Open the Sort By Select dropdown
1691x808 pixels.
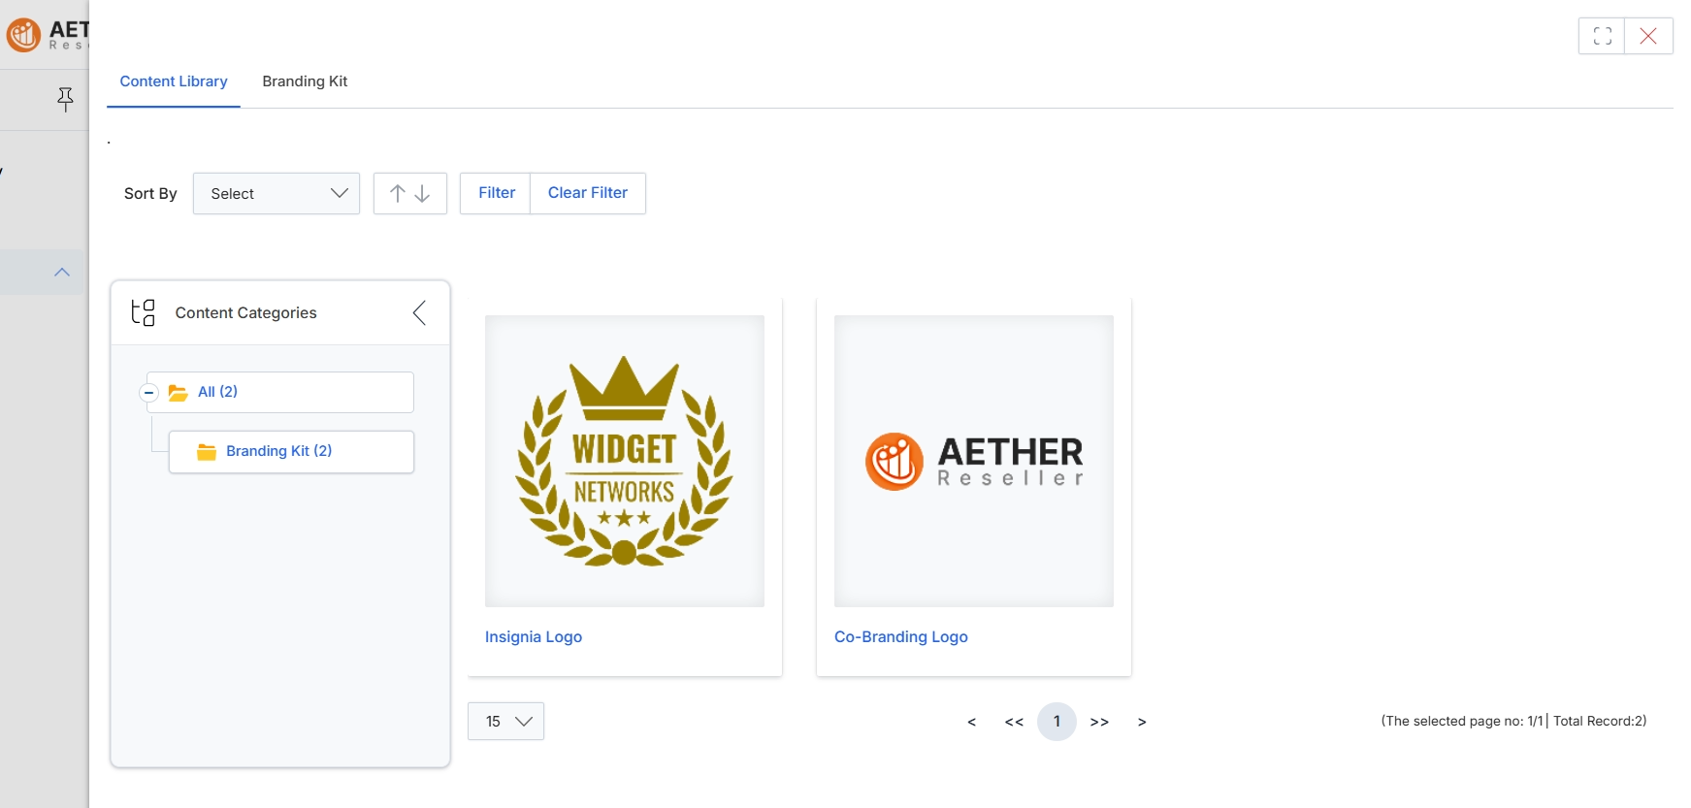[276, 193]
